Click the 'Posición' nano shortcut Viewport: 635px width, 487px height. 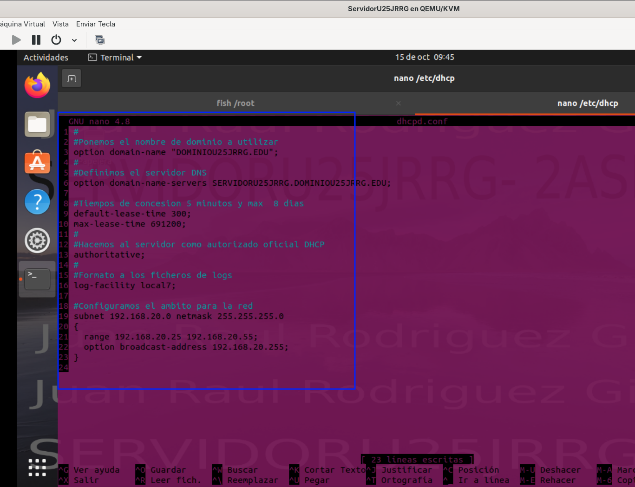click(x=478, y=470)
